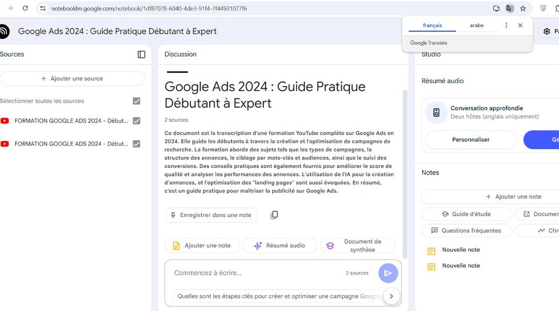Uncheck the second FORMATION GOOGLE ADS source
The image size is (559, 311).
pos(136,144)
